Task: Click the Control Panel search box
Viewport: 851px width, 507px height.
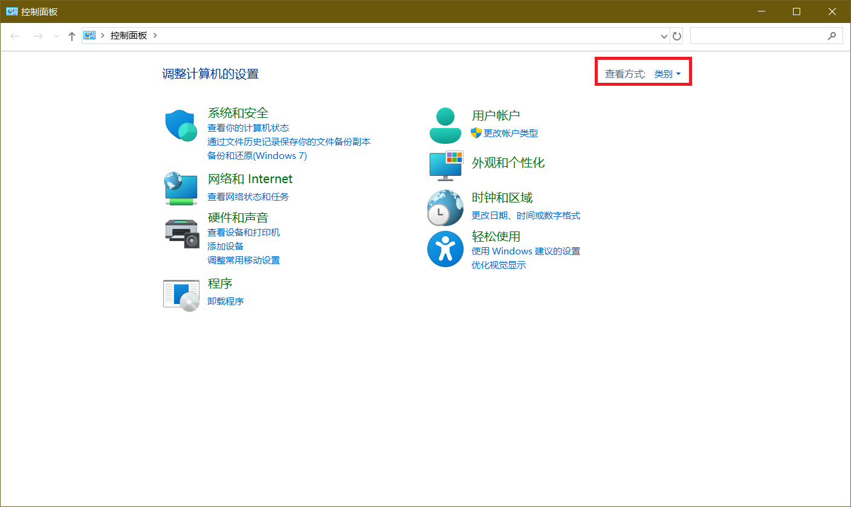Action: pos(759,36)
